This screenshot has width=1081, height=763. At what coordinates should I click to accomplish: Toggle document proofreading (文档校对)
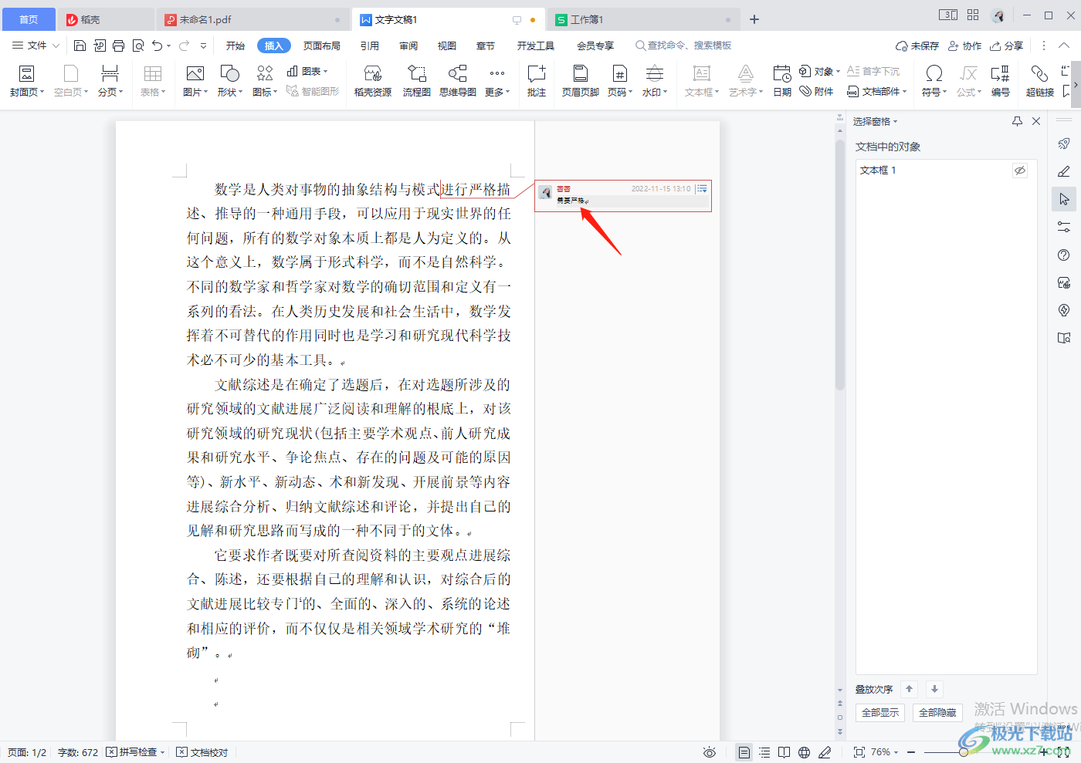[x=202, y=752]
